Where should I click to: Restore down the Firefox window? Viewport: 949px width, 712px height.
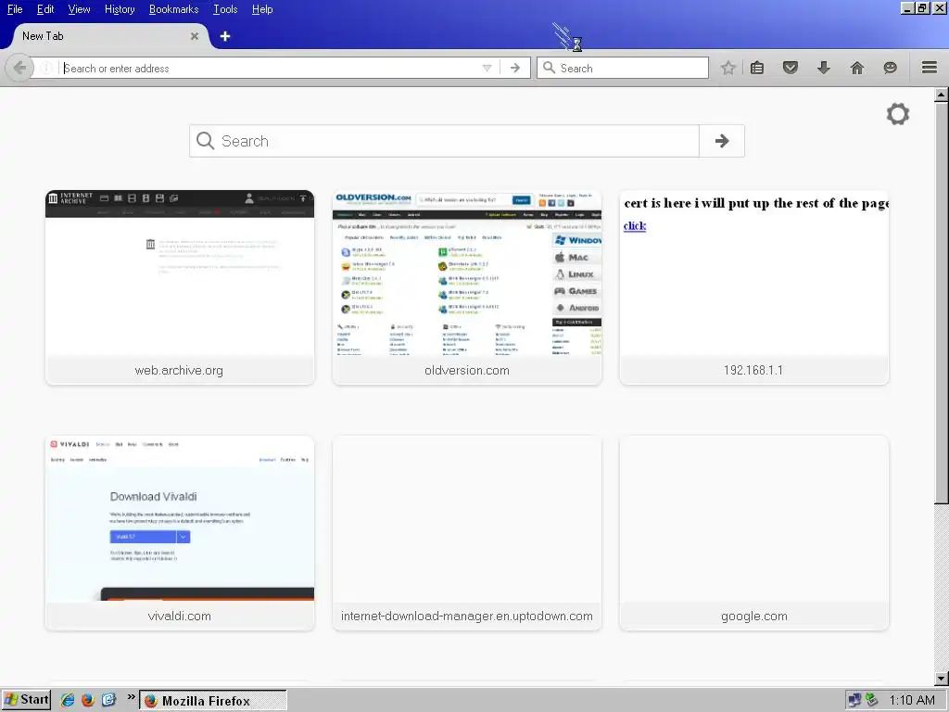(x=922, y=8)
